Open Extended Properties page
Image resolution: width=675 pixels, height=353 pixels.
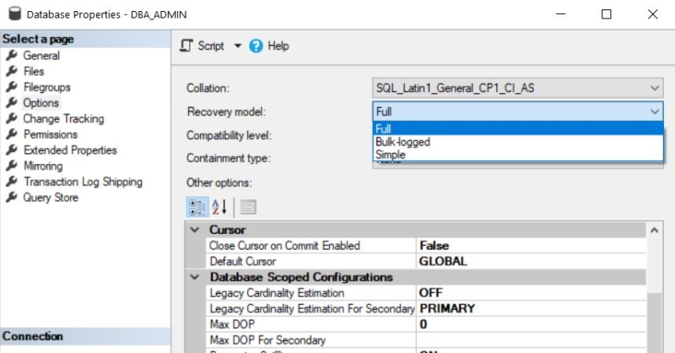(x=70, y=150)
